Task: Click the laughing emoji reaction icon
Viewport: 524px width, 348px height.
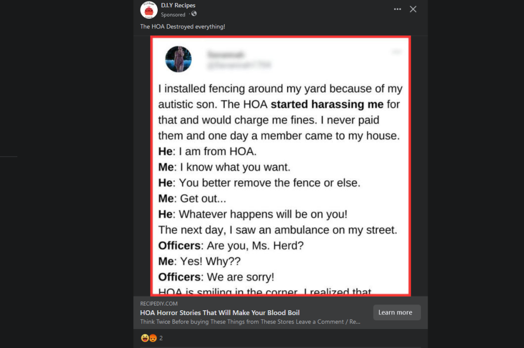Action: (x=145, y=338)
